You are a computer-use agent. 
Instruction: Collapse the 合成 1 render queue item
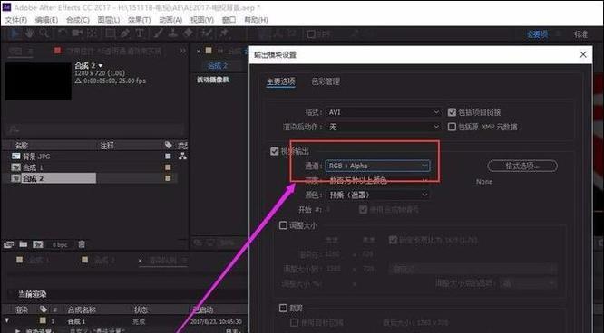pyautogui.click(x=6, y=320)
